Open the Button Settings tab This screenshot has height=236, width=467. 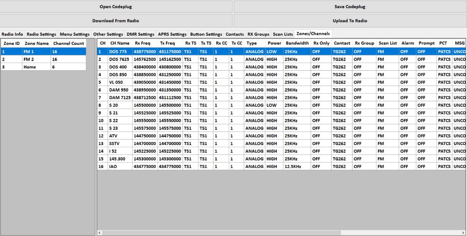point(206,34)
